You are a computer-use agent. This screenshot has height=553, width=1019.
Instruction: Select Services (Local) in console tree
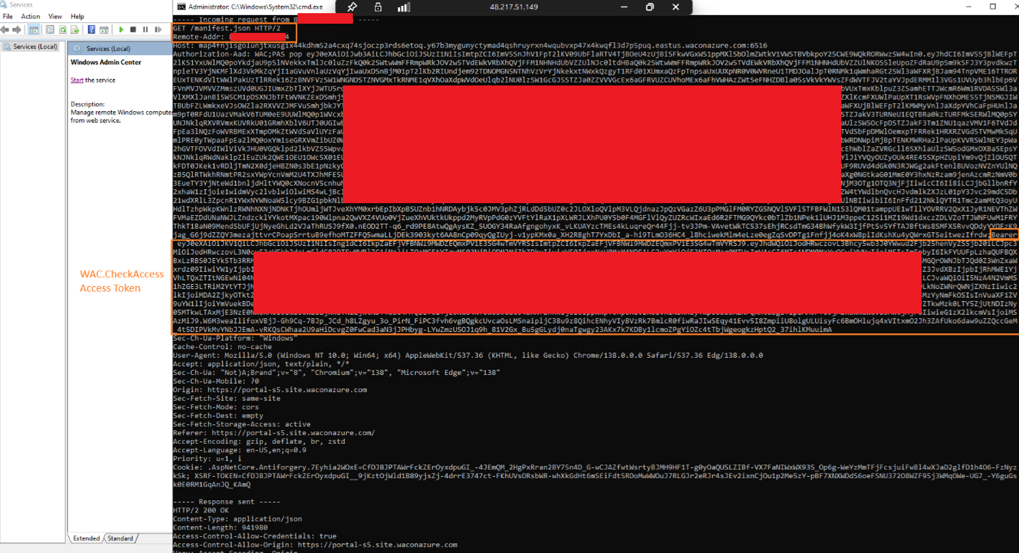pyautogui.click(x=35, y=47)
